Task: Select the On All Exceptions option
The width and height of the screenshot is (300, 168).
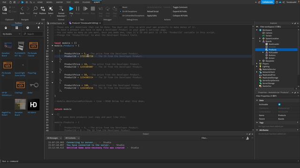Action: click(x=128, y=11)
